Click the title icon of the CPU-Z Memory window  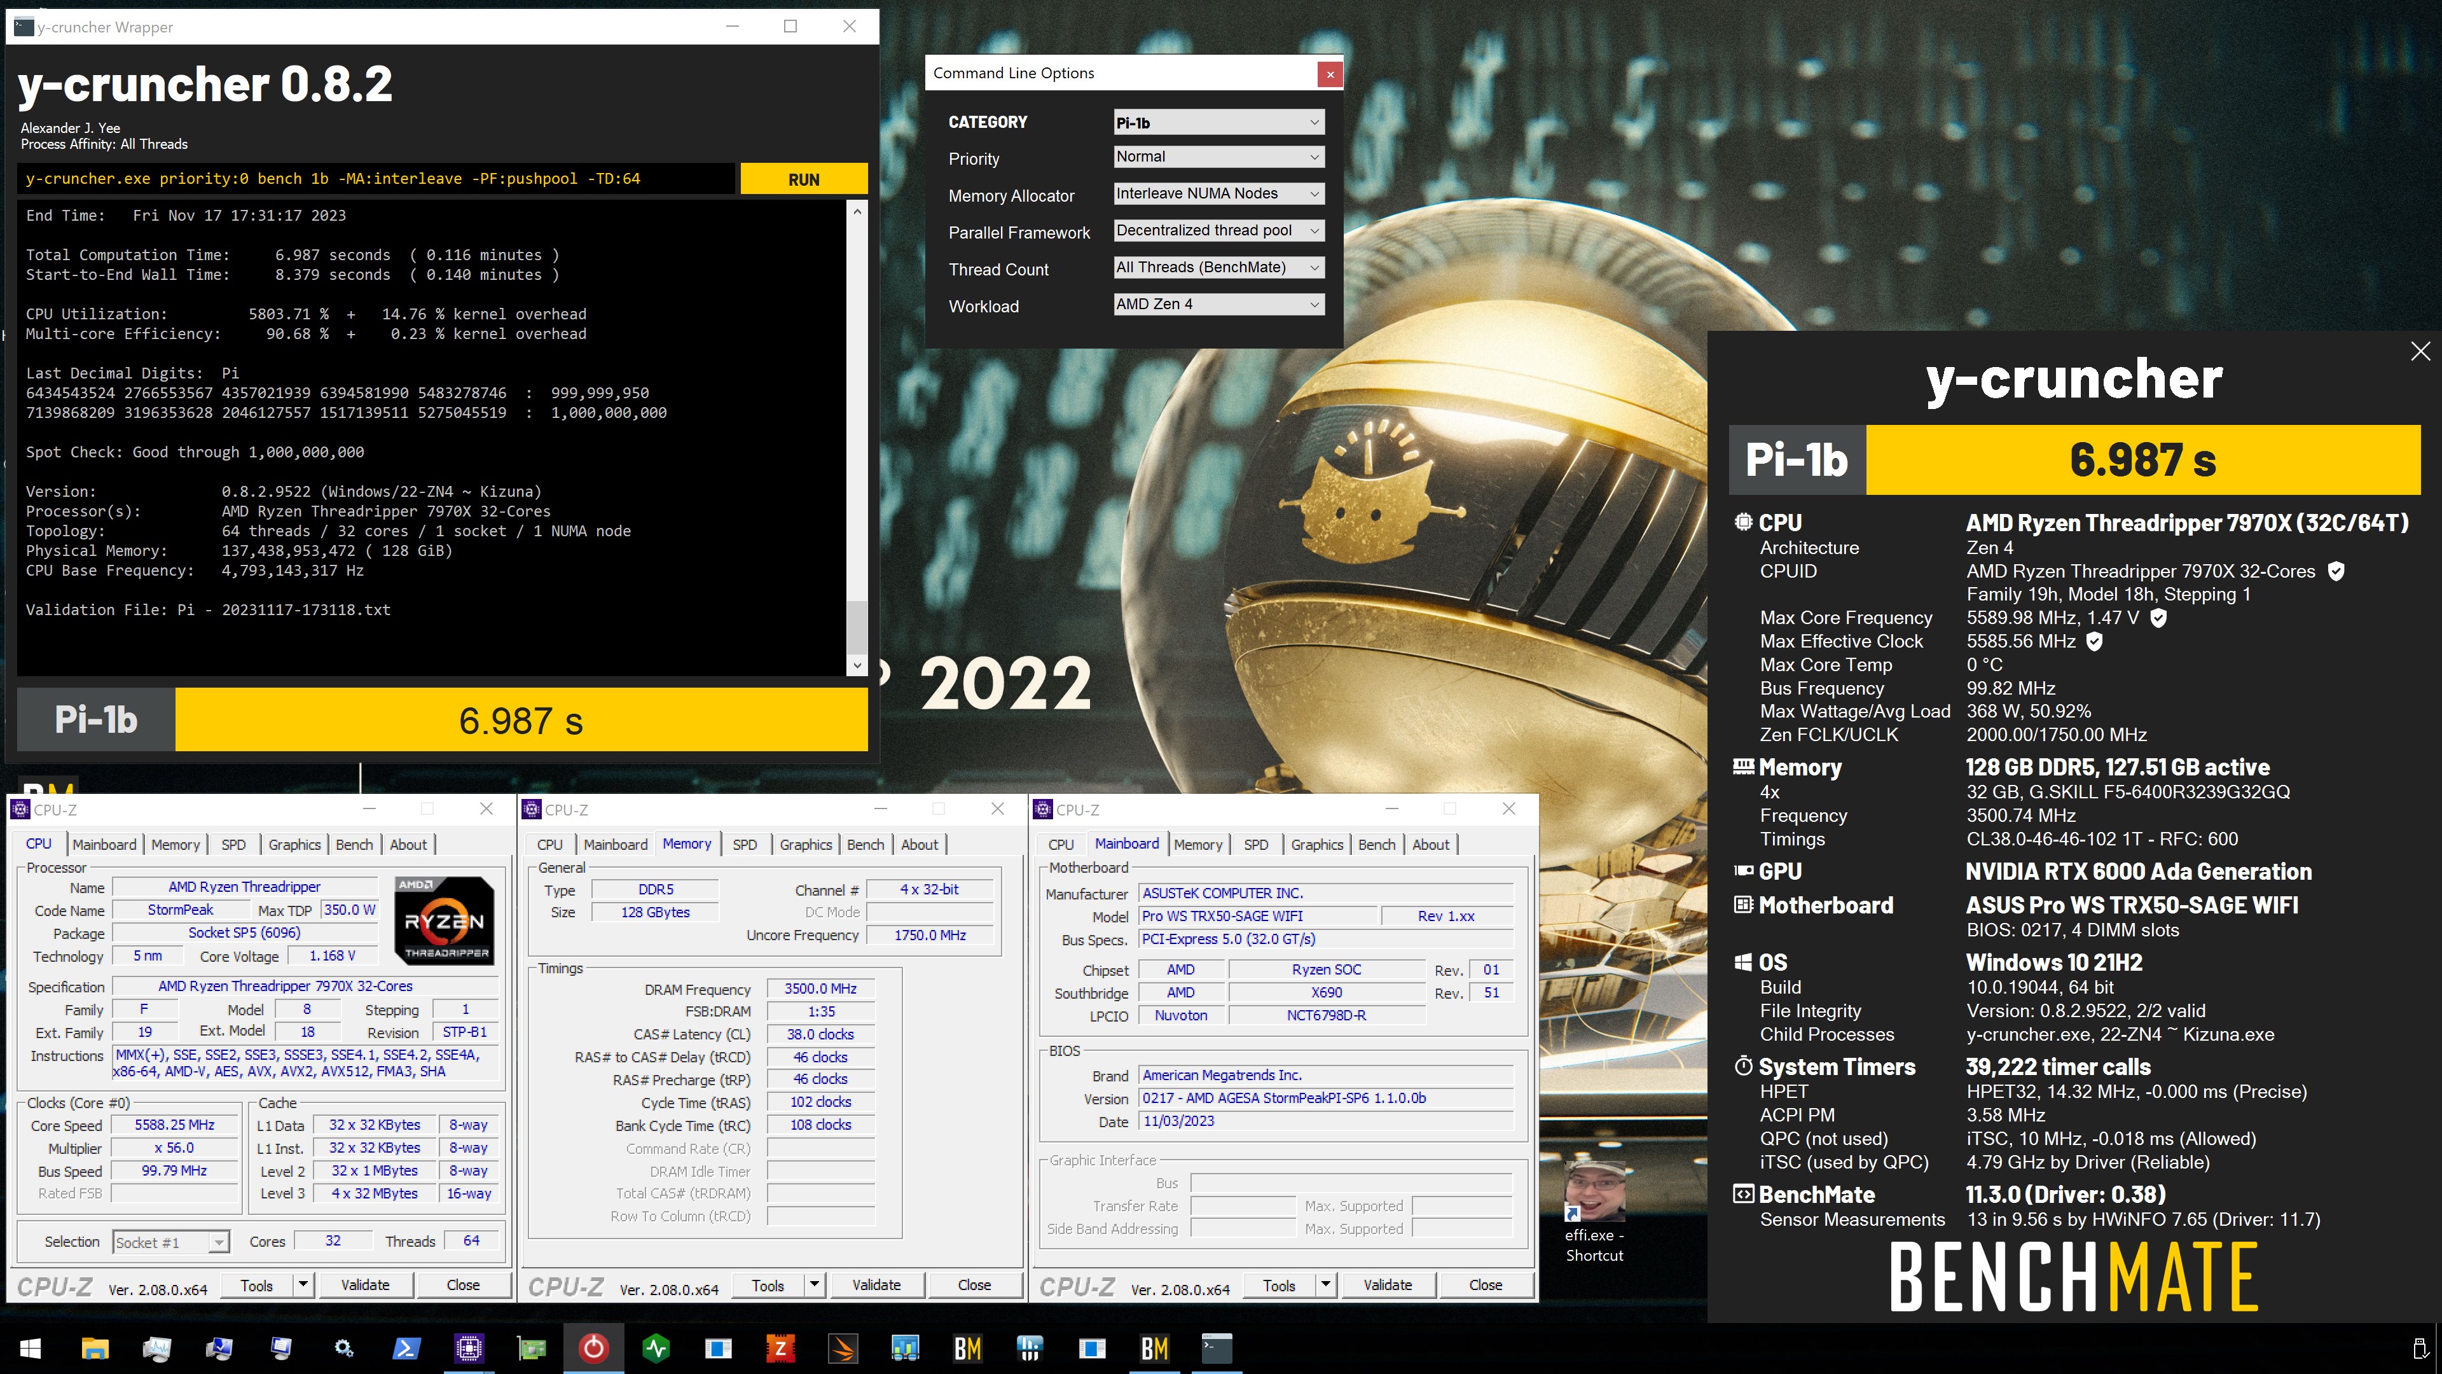pyautogui.click(x=532, y=809)
